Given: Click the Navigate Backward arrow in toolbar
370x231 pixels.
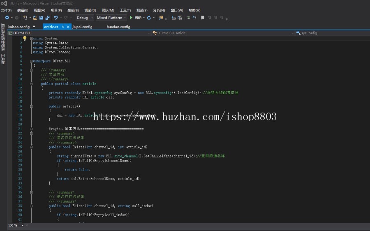Looking at the screenshot, I should pos(7,18).
